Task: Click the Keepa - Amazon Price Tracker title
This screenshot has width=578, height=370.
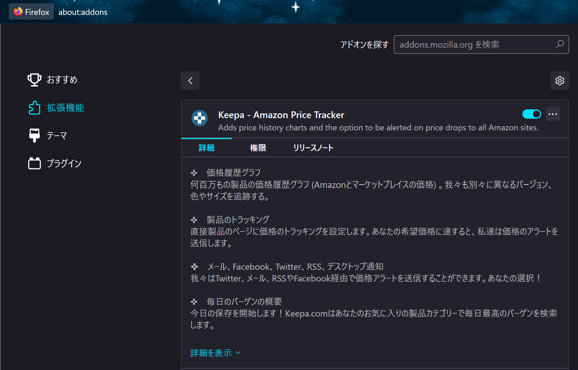Action: pos(281,115)
